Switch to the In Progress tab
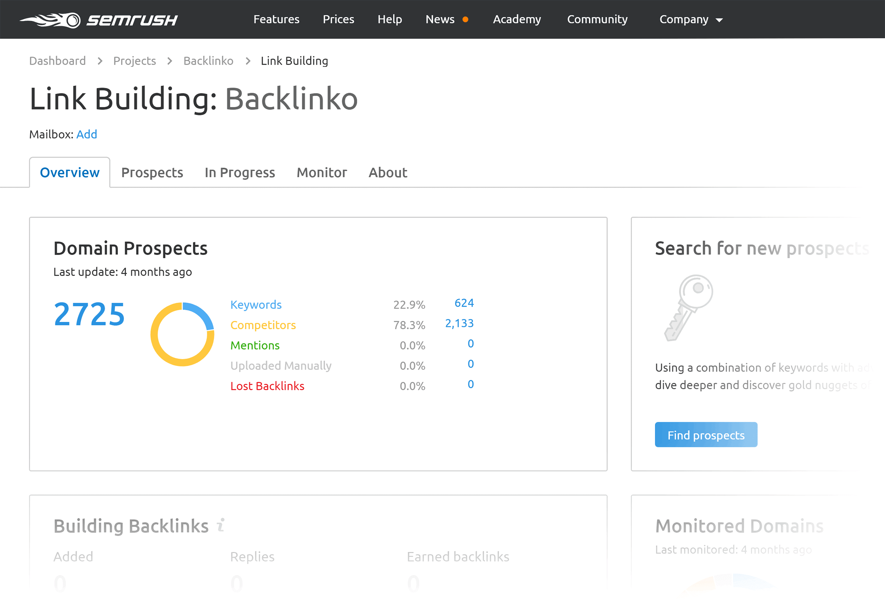Viewport: 885px width, 603px height. click(x=240, y=172)
